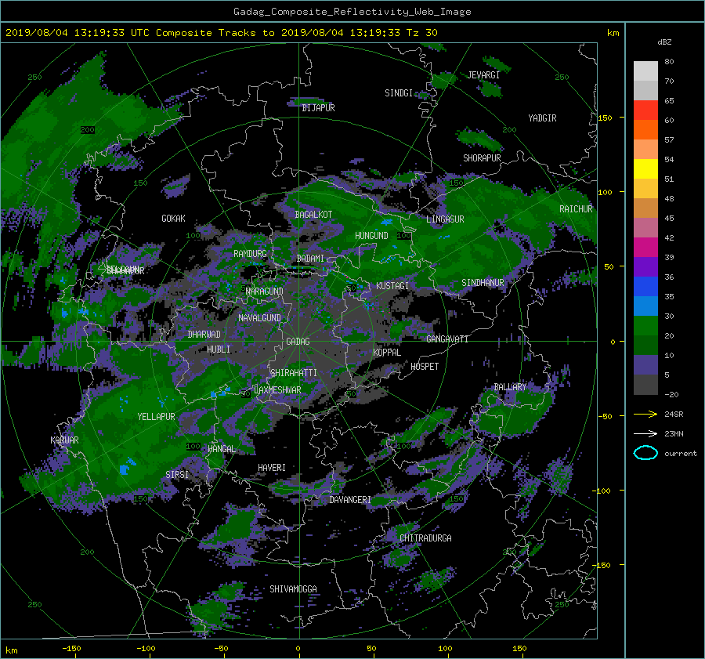Click the -150 tick on bottom km axis
The height and width of the screenshot is (659, 705).
[x=71, y=648]
